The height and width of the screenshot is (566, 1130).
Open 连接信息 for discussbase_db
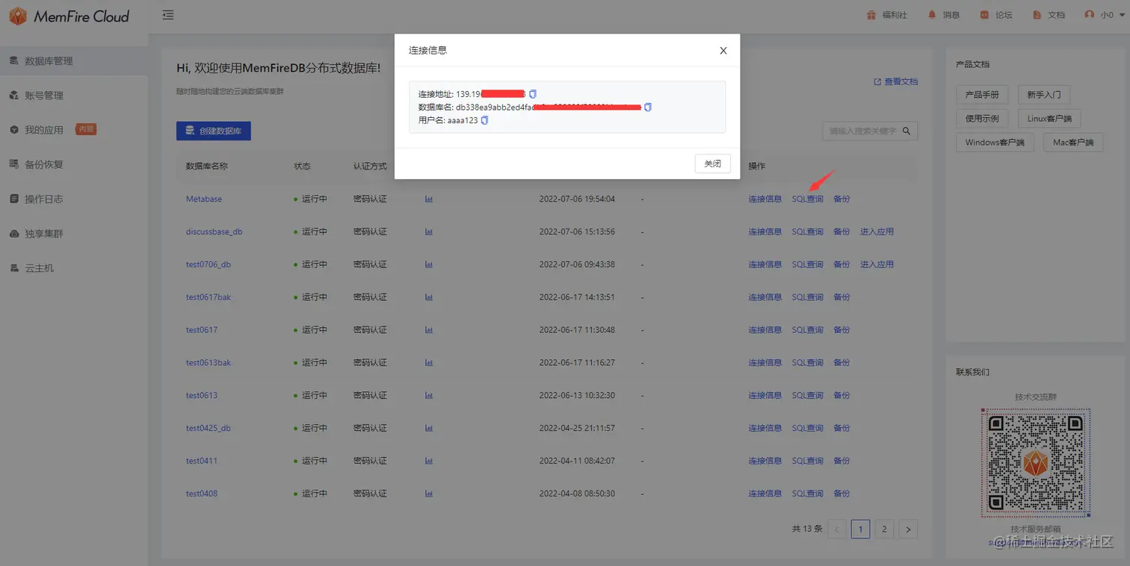coord(765,232)
